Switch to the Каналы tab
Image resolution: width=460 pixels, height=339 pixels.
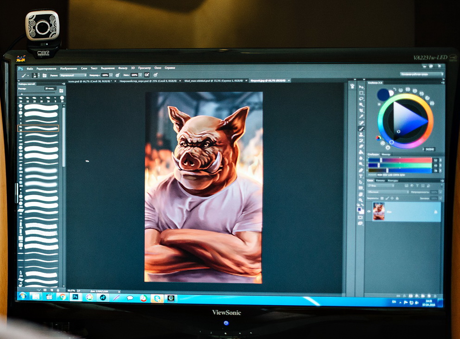380,181
